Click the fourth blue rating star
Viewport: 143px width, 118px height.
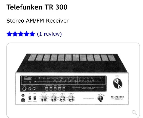point(26,34)
